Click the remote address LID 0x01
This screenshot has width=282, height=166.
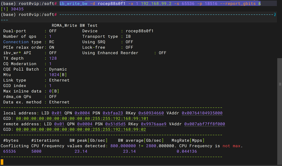(x=59, y=124)
